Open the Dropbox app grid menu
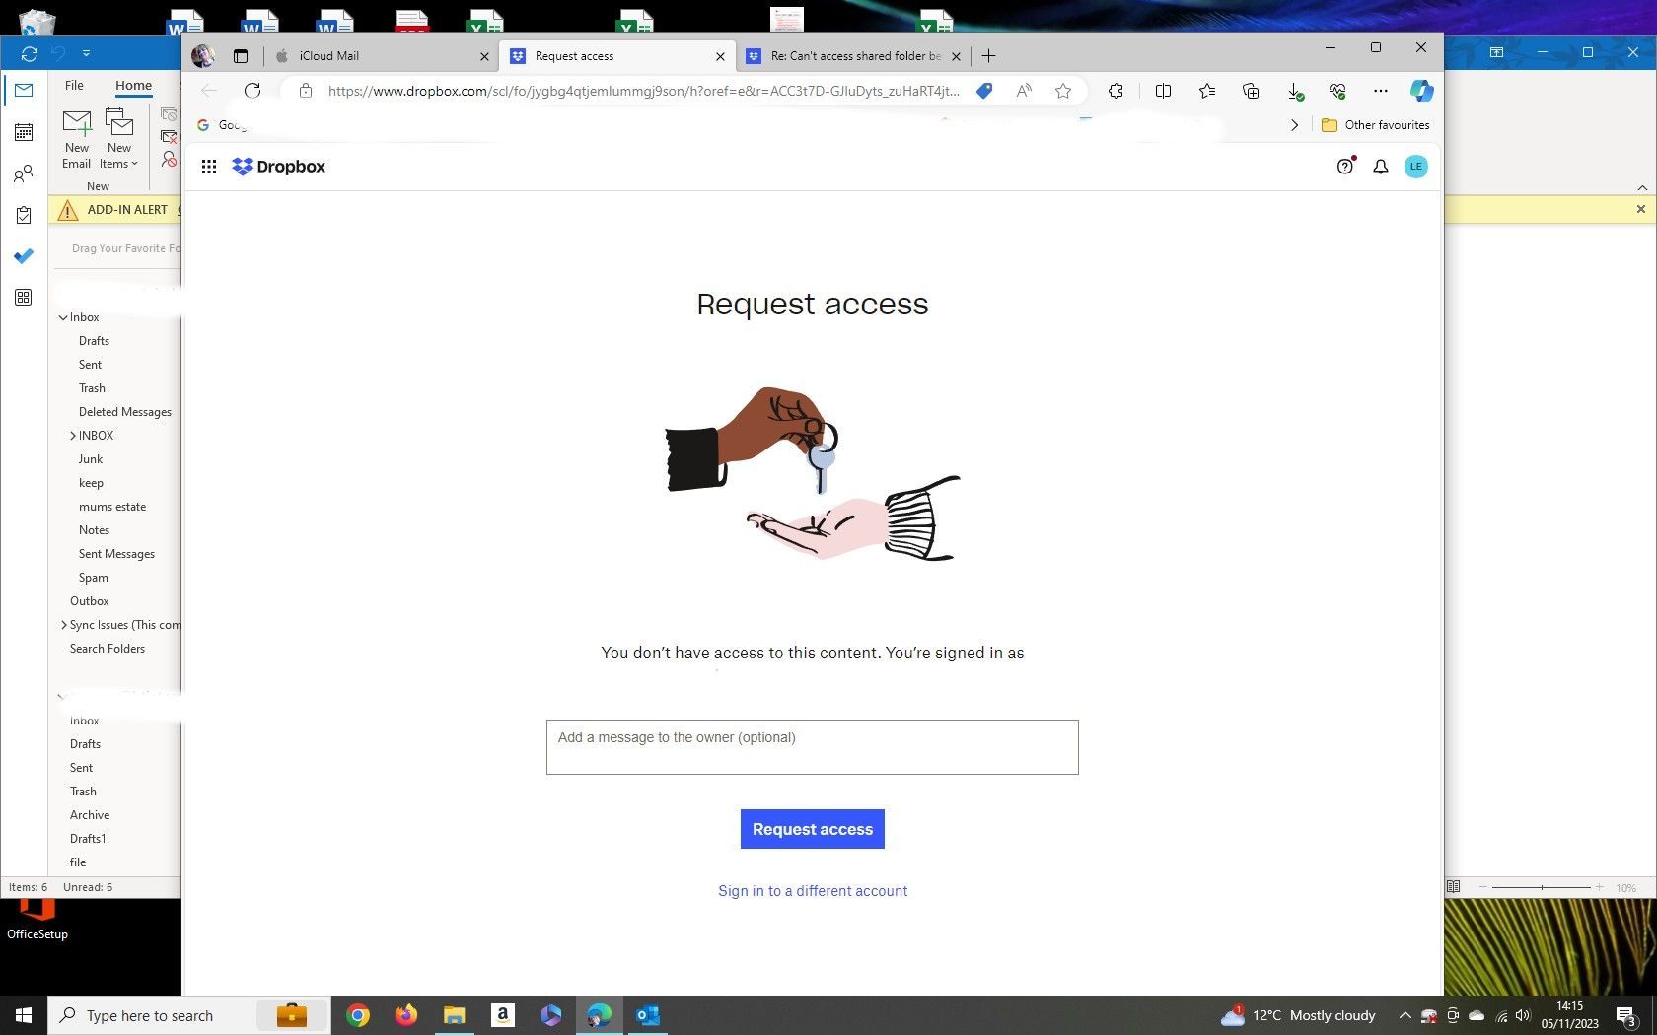The width and height of the screenshot is (1657, 1035). [x=209, y=167]
